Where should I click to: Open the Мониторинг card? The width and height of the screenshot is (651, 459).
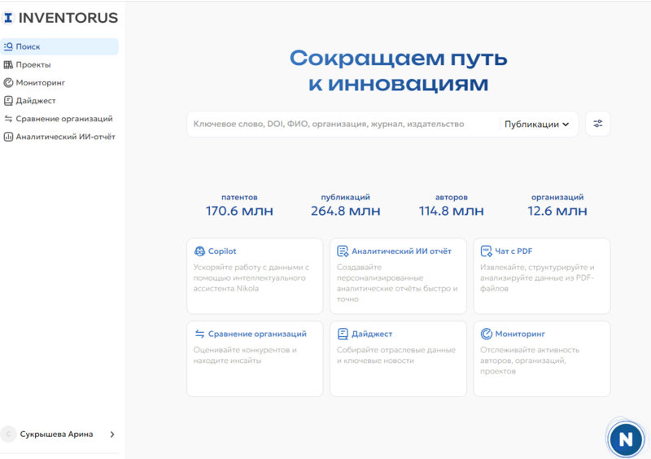point(542,358)
